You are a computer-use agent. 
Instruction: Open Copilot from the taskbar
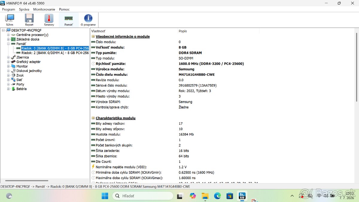(193, 196)
